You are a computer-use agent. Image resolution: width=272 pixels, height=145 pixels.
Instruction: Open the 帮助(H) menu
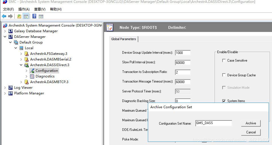[56, 9]
